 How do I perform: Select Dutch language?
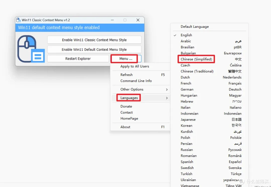coord(209,77)
